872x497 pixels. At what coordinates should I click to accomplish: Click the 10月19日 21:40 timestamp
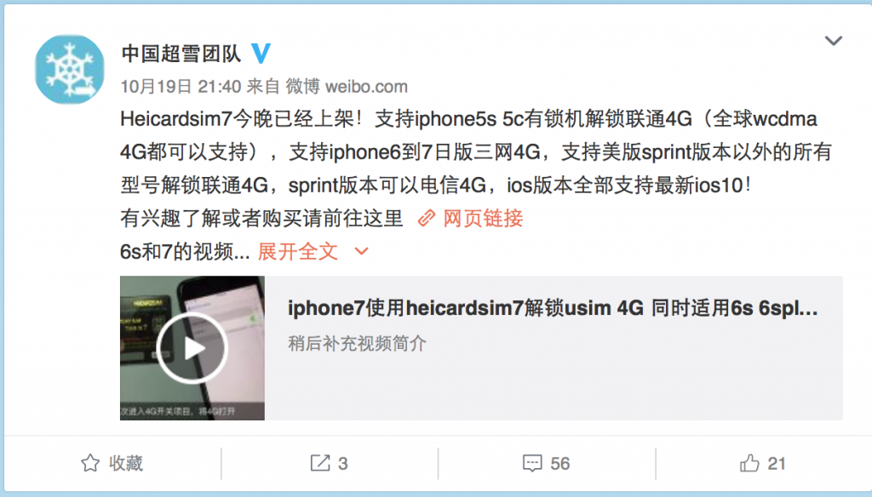click(x=181, y=87)
